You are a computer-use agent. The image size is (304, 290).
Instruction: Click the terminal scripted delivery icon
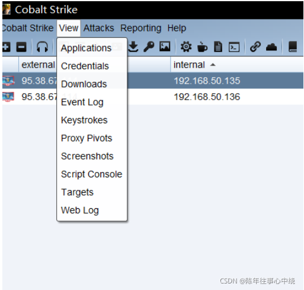(234, 47)
